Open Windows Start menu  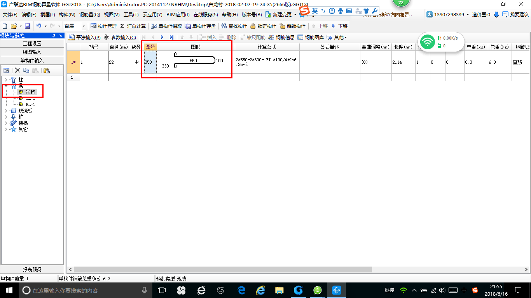tap(9, 290)
